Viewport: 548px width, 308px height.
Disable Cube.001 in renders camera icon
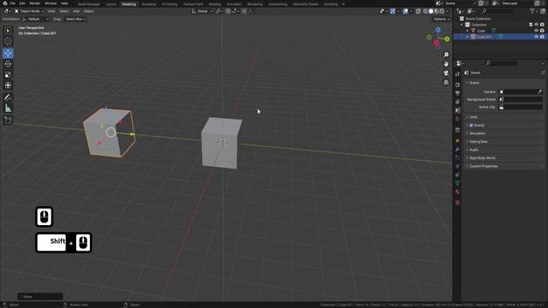pyautogui.click(x=542, y=37)
